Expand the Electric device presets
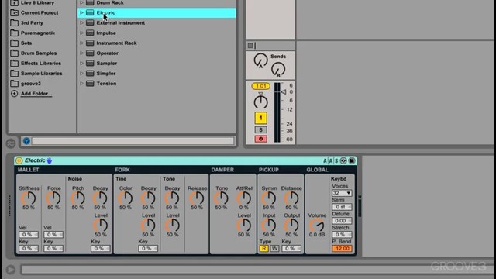This screenshot has width=496, height=279. pyautogui.click(x=81, y=12)
